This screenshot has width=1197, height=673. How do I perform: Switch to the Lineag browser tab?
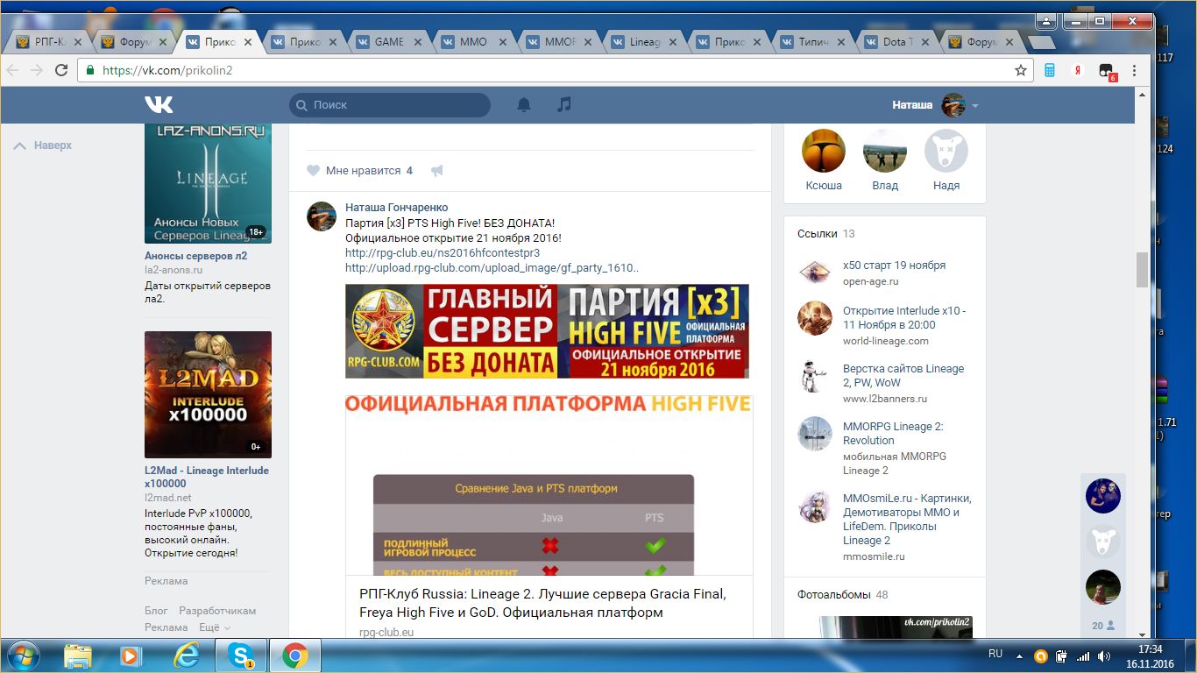click(x=643, y=41)
